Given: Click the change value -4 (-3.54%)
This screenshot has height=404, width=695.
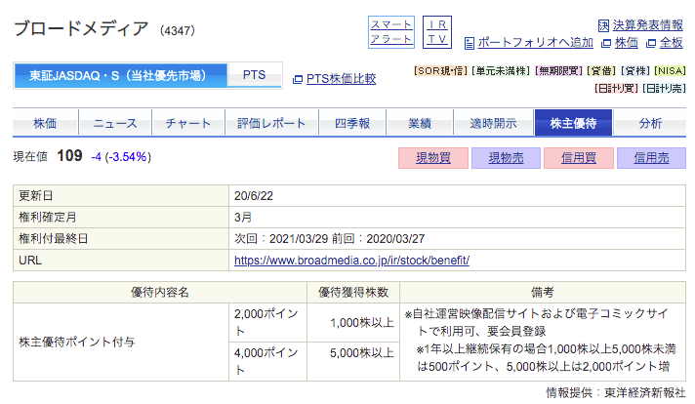Looking at the screenshot, I should coord(121,157).
